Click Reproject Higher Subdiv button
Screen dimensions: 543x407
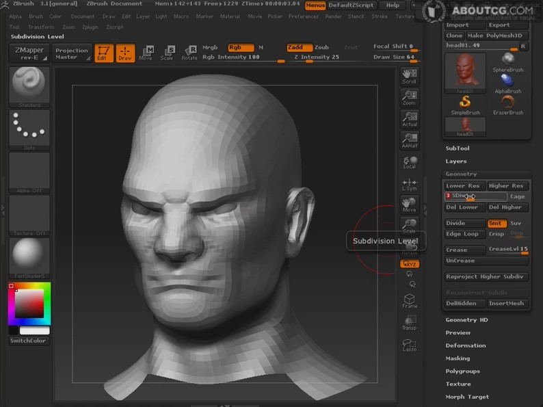coord(486,276)
